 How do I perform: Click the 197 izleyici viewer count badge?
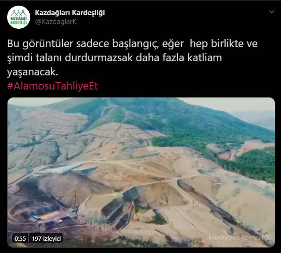point(46,238)
